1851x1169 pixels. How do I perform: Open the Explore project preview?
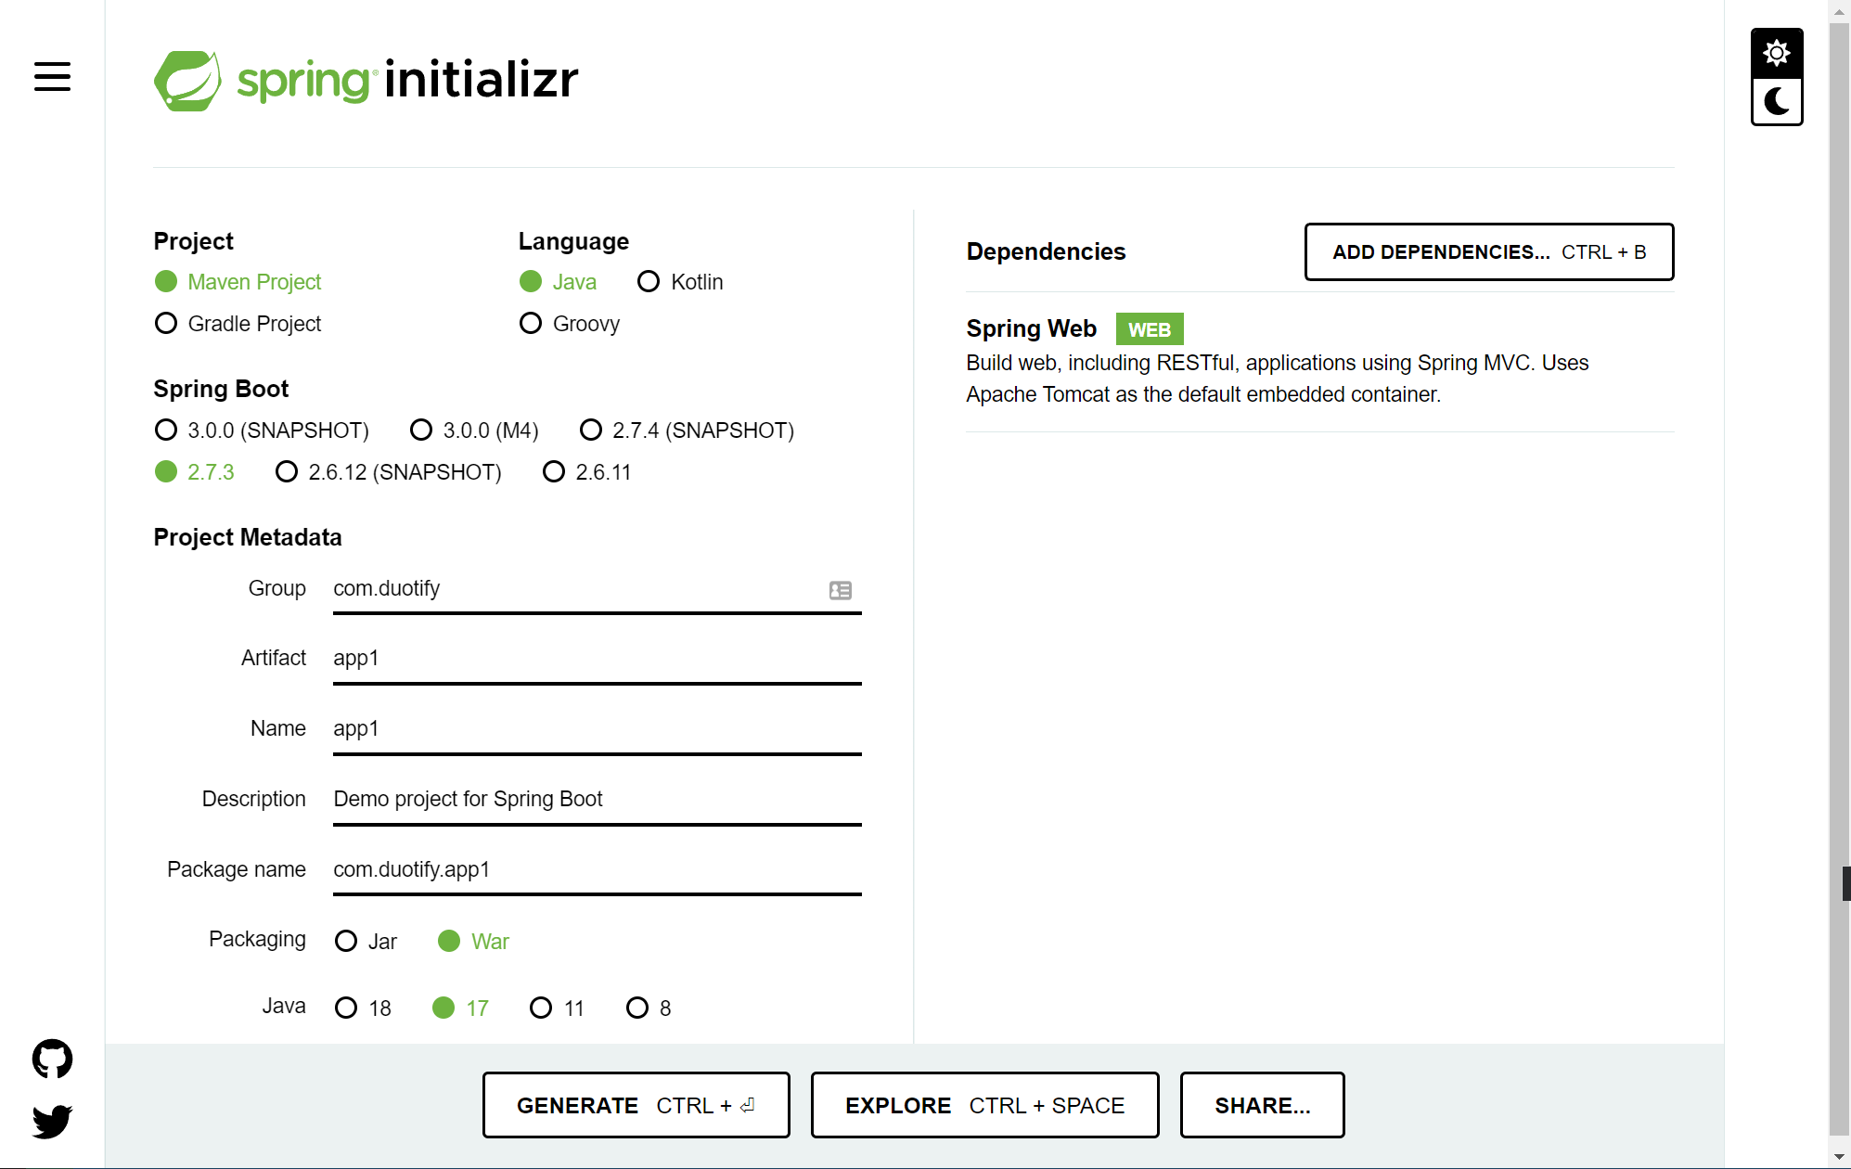[x=984, y=1105]
